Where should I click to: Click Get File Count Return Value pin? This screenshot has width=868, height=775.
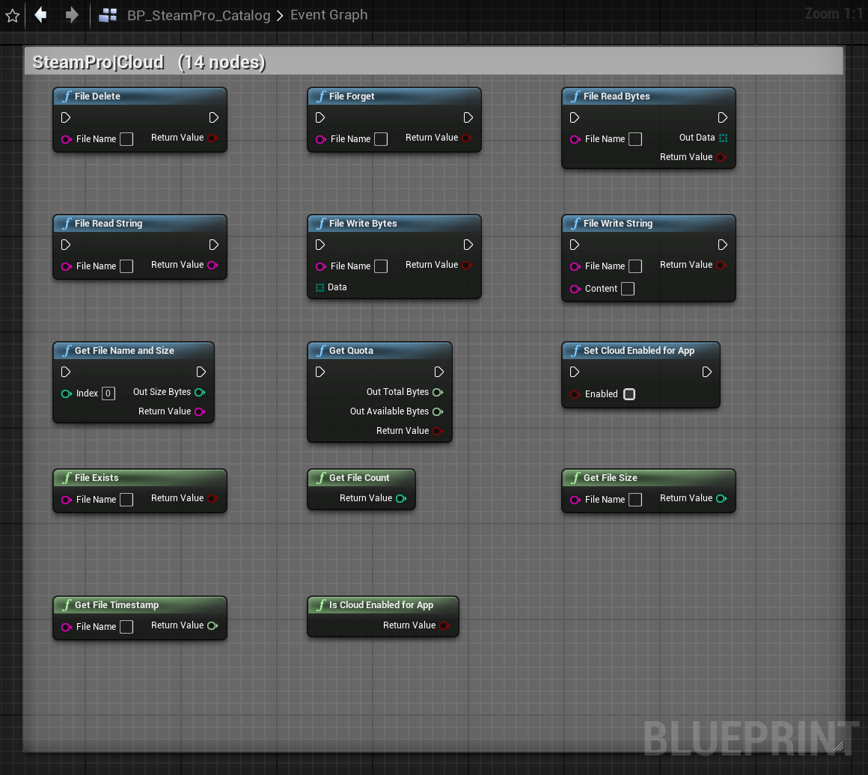tap(401, 498)
